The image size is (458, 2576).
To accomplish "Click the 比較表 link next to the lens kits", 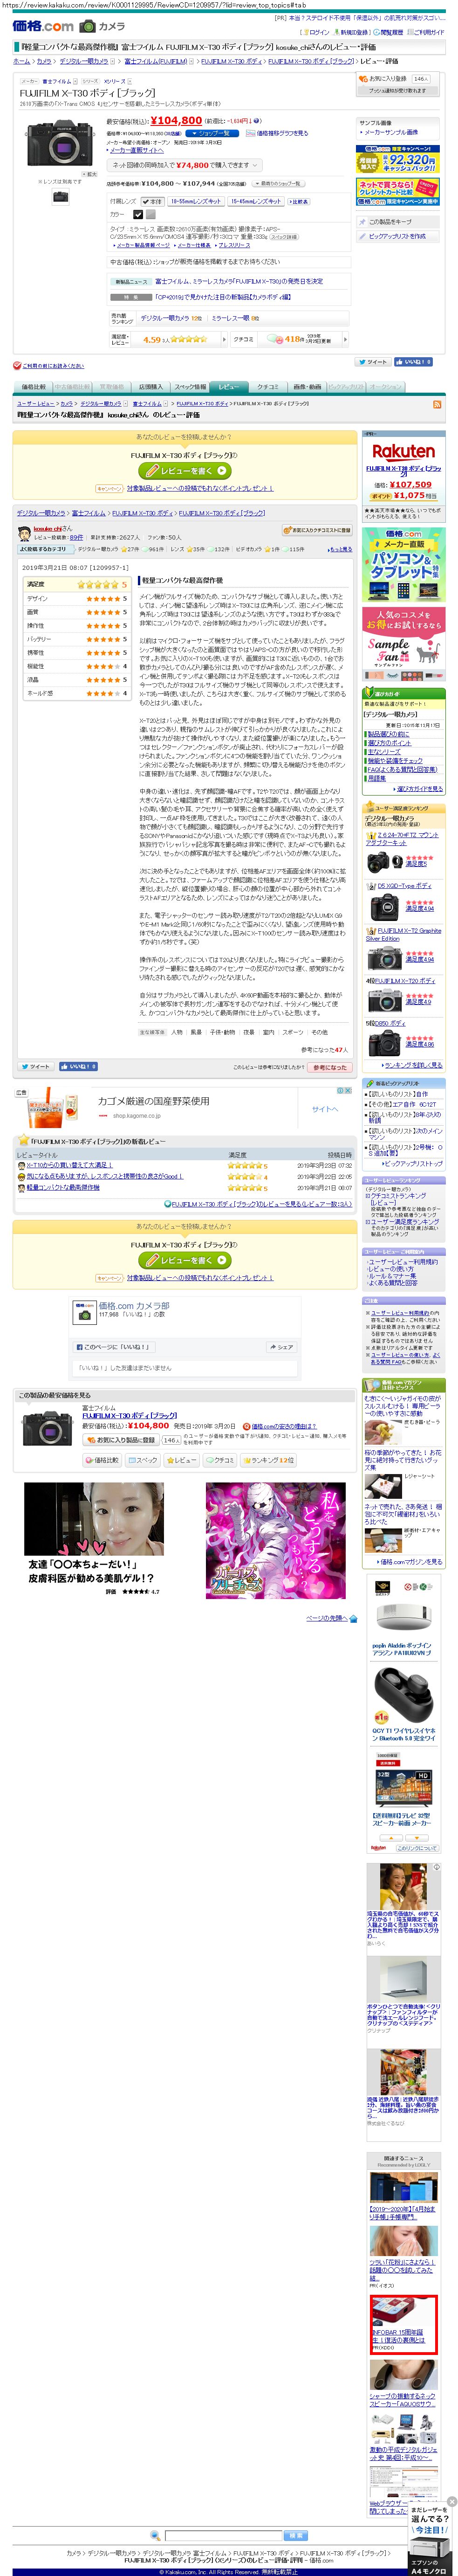I will tap(299, 201).
